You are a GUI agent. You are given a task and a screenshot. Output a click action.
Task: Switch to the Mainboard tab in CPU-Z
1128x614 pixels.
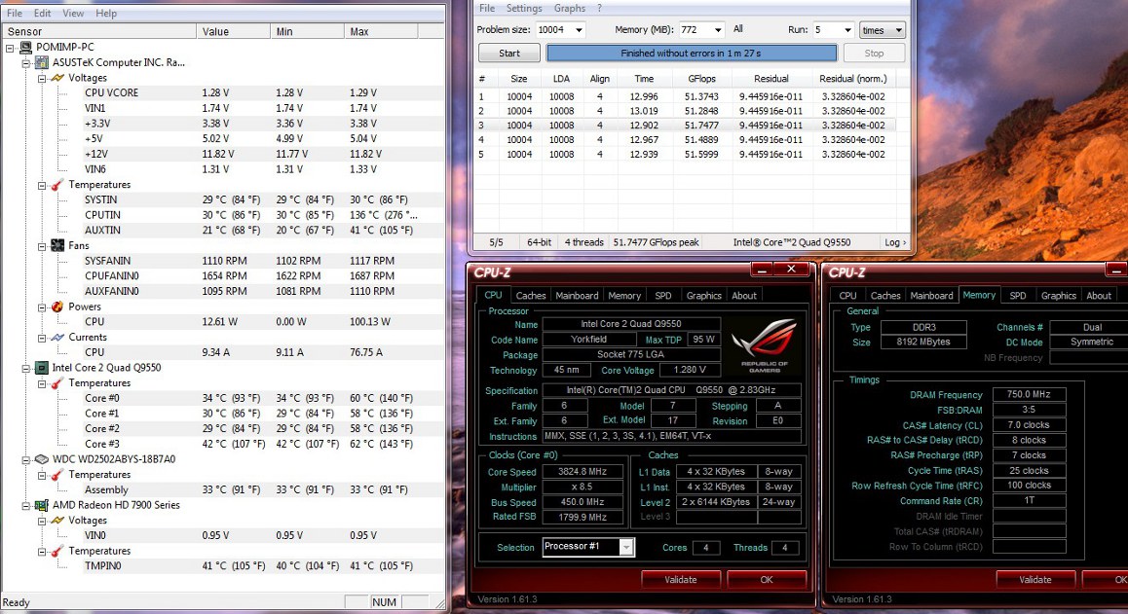click(x=577, y=296)
